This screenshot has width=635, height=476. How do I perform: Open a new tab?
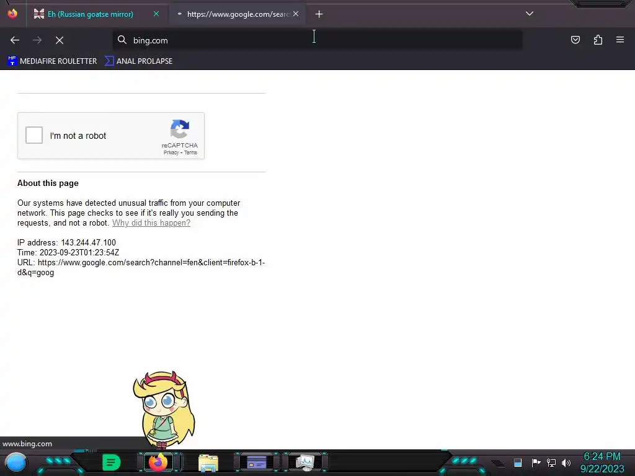point(319,14)
